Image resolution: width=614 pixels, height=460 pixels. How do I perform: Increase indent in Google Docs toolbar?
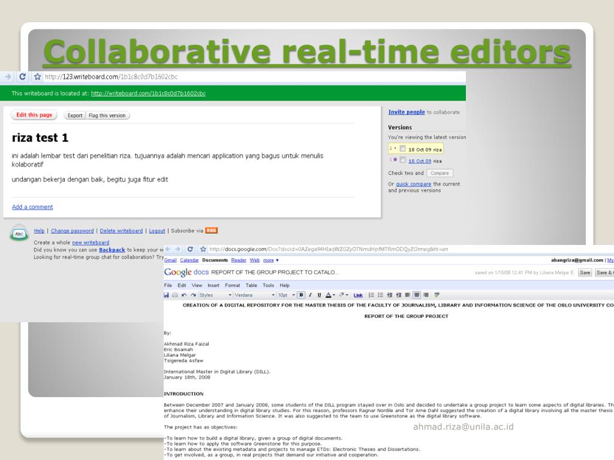point(399,295)
